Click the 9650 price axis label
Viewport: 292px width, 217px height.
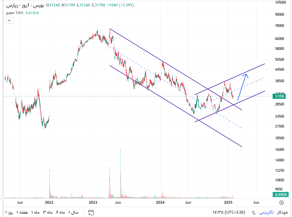279,189
